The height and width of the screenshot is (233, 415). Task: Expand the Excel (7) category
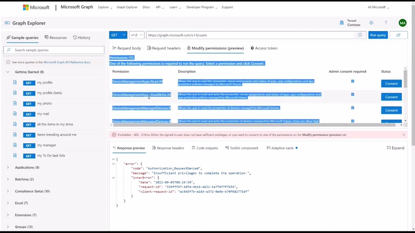8,203
